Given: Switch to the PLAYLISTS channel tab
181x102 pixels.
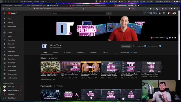Looking at the screenshot, I should click(67, 53).
